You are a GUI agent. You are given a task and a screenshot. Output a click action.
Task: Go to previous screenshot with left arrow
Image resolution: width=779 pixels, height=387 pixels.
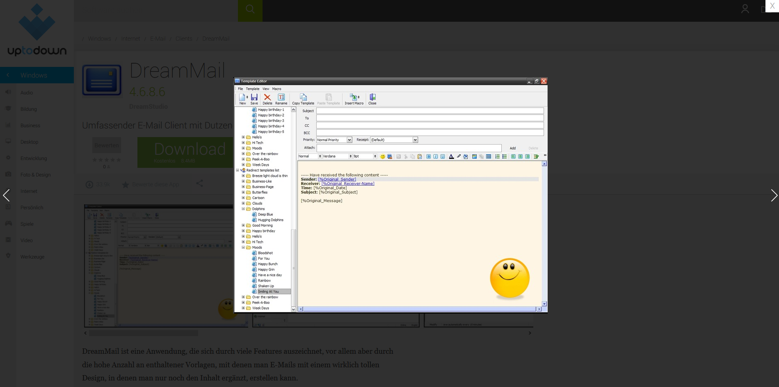6,195
